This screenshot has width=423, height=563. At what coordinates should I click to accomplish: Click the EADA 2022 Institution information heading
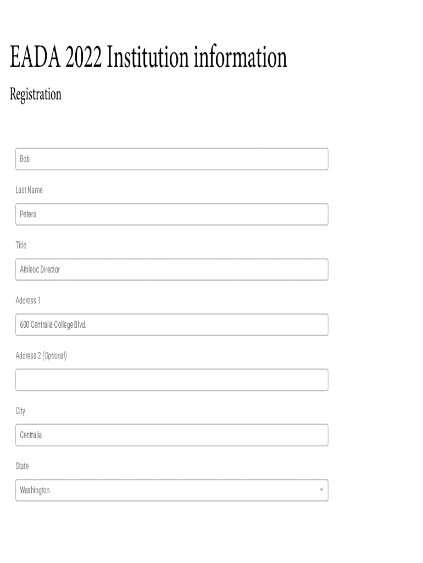[148, 58]
